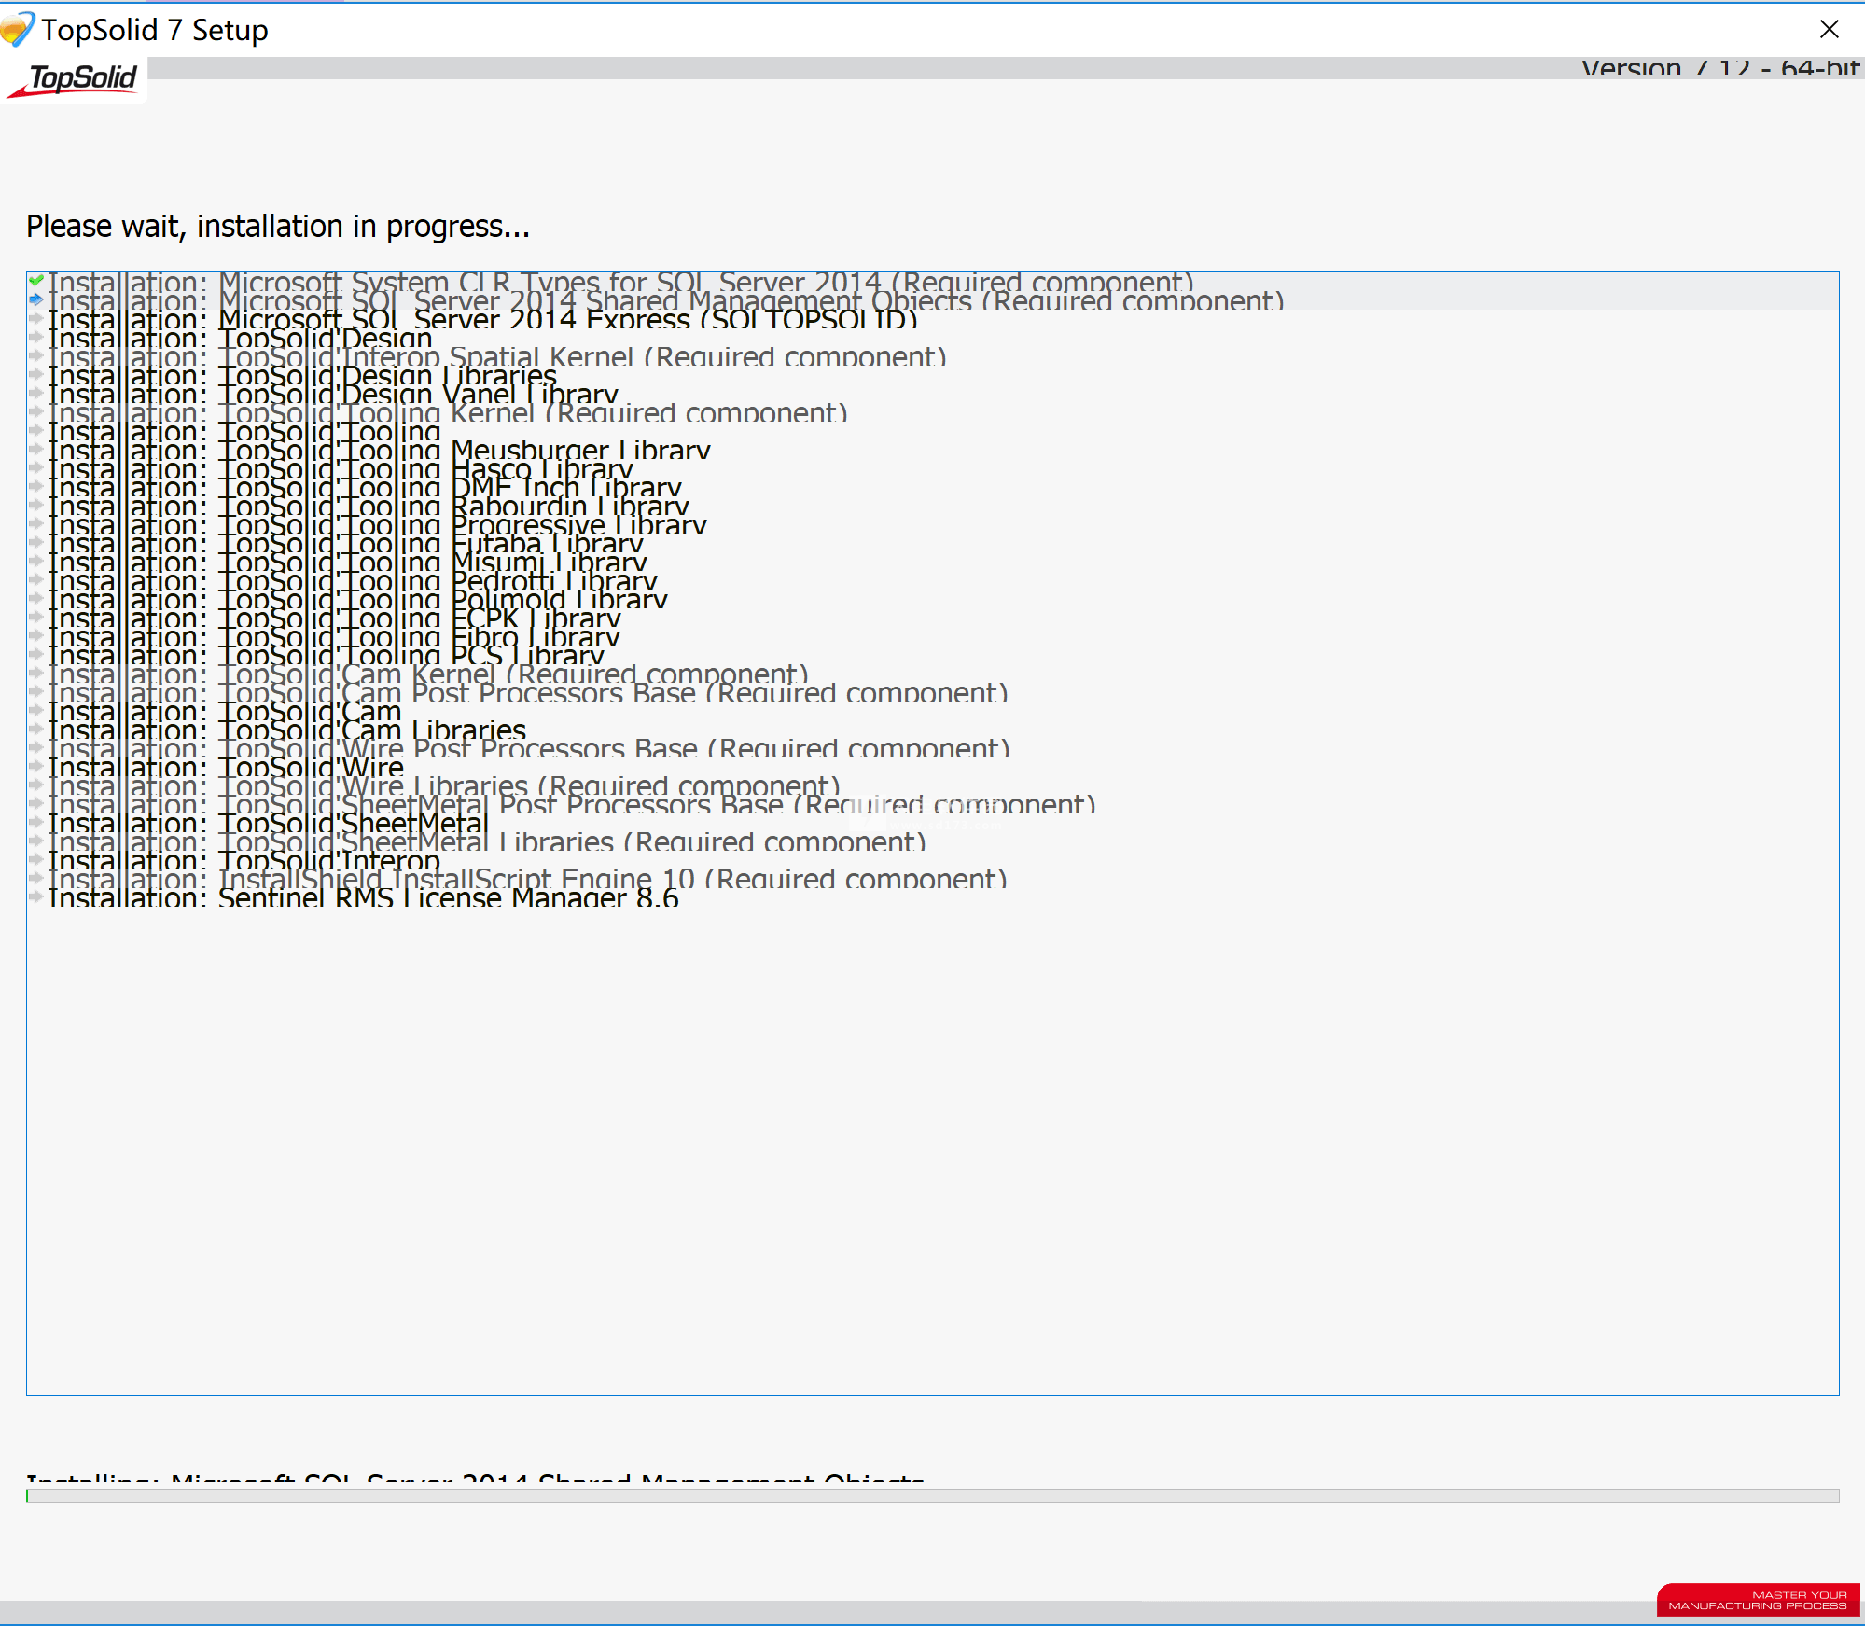Click the Master Your Manufacturing Process badge
Viewport: 1865px width, 1626px height.
[1758, 1600]
